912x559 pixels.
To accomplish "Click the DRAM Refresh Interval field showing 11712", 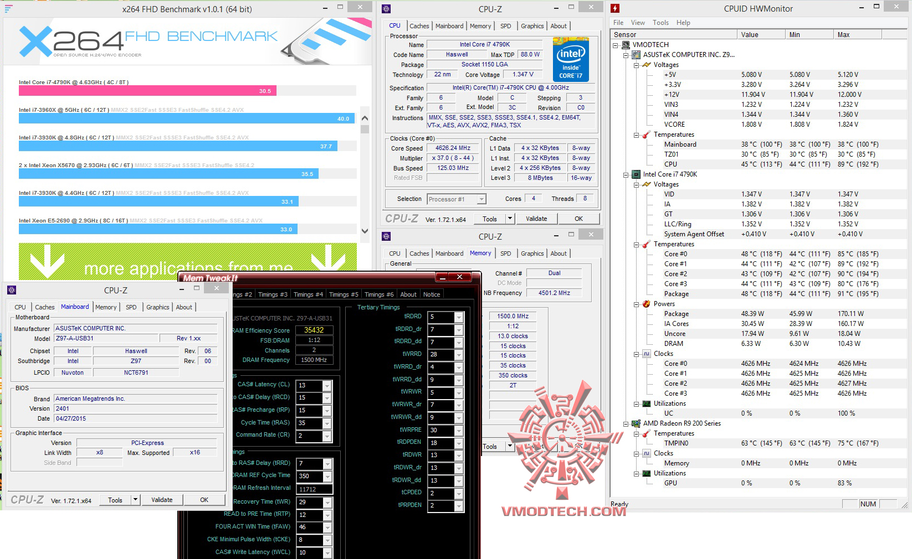I will [315, 489].
